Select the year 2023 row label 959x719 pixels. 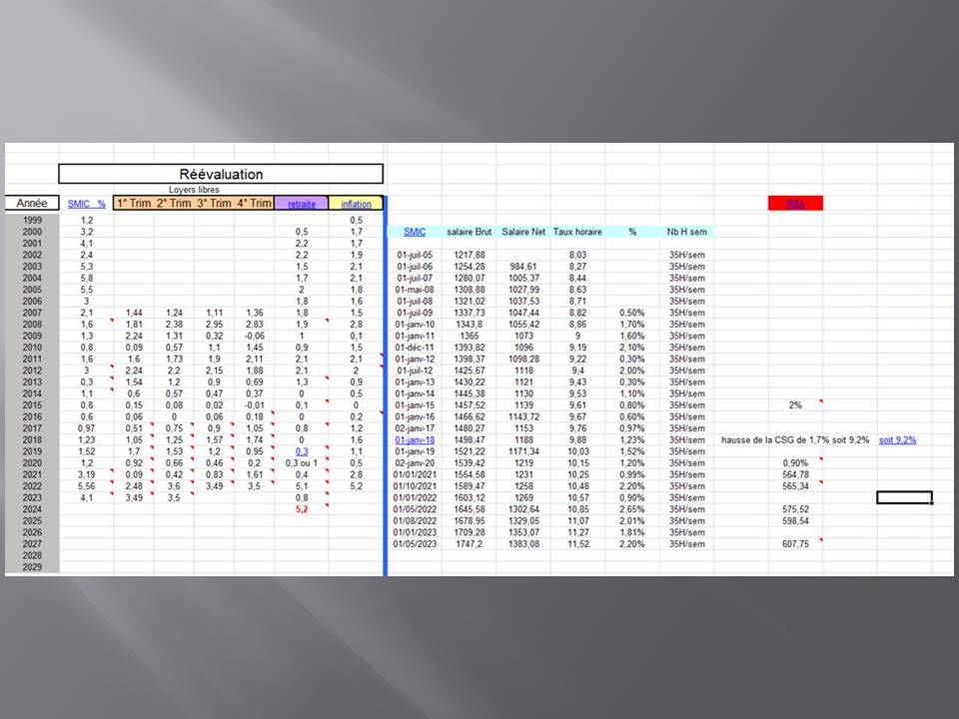[x=32, y=497]
